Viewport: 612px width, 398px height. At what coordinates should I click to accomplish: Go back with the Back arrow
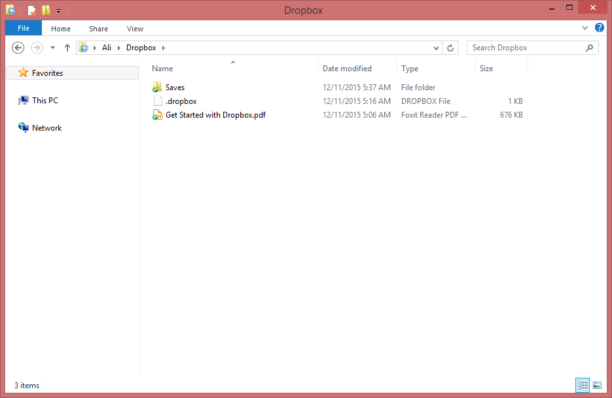coord(18,48)
